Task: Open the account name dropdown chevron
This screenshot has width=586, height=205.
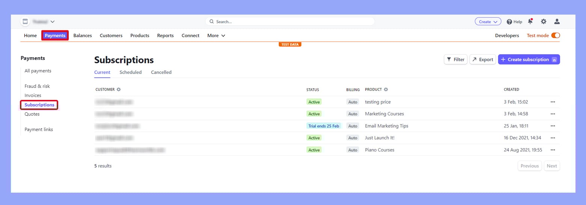Action: 53,22
